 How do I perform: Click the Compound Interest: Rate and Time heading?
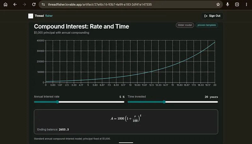click(82, 27)
